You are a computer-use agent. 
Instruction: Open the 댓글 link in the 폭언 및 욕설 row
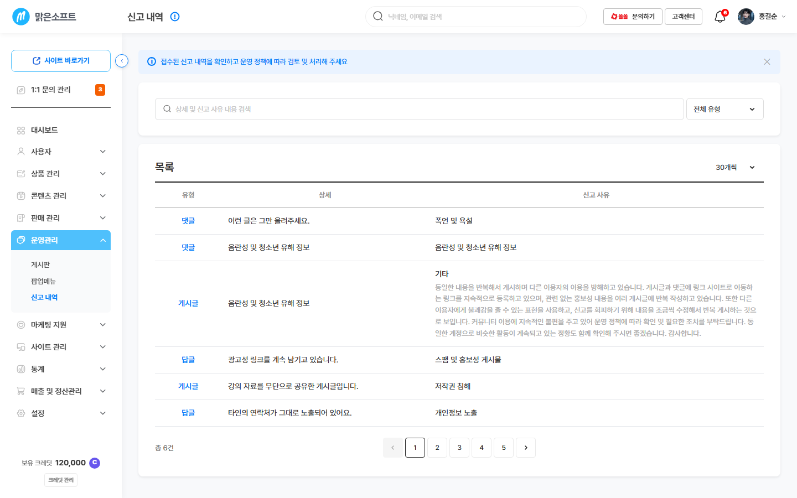coord(188,221)
